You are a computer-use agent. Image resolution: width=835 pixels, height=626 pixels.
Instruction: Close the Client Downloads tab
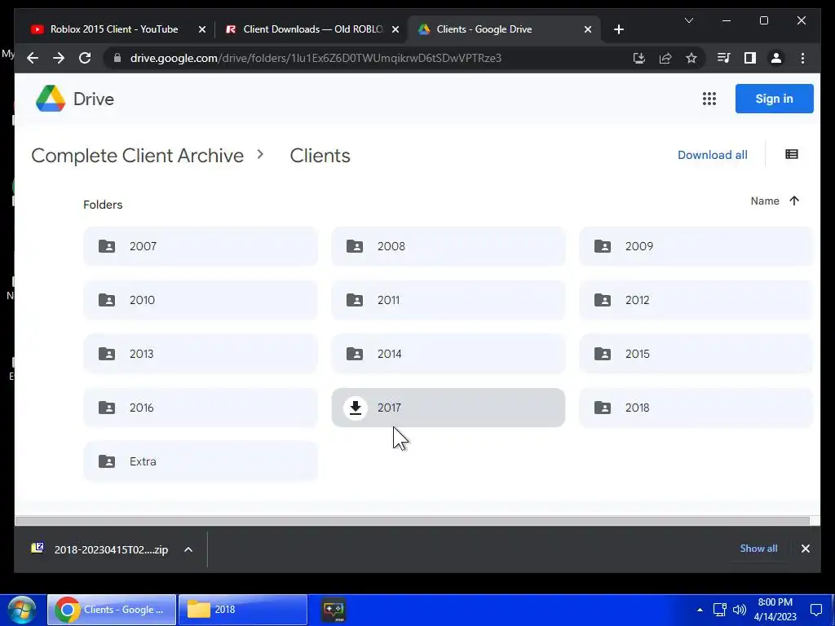[x=395, y=30]
